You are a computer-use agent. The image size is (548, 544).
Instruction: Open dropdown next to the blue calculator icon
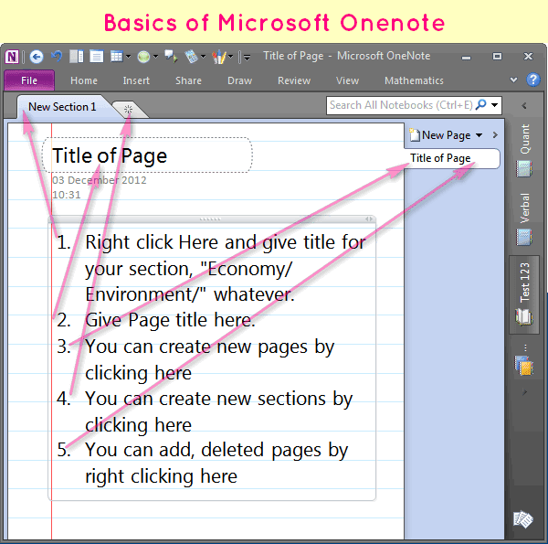click(203, 57)
